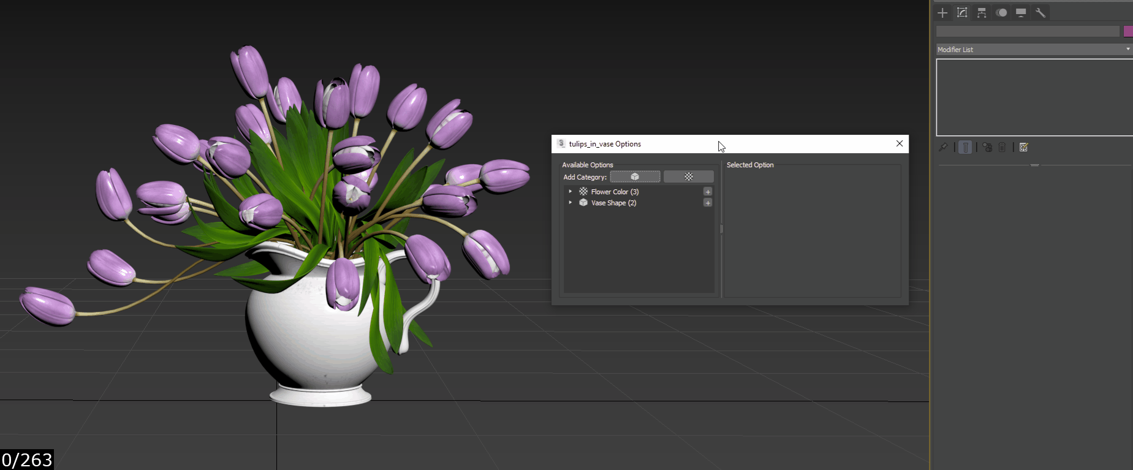This screenshot has width=1133, height=470.
Task: Add a material category with the checker button
Action: (689, 176)
